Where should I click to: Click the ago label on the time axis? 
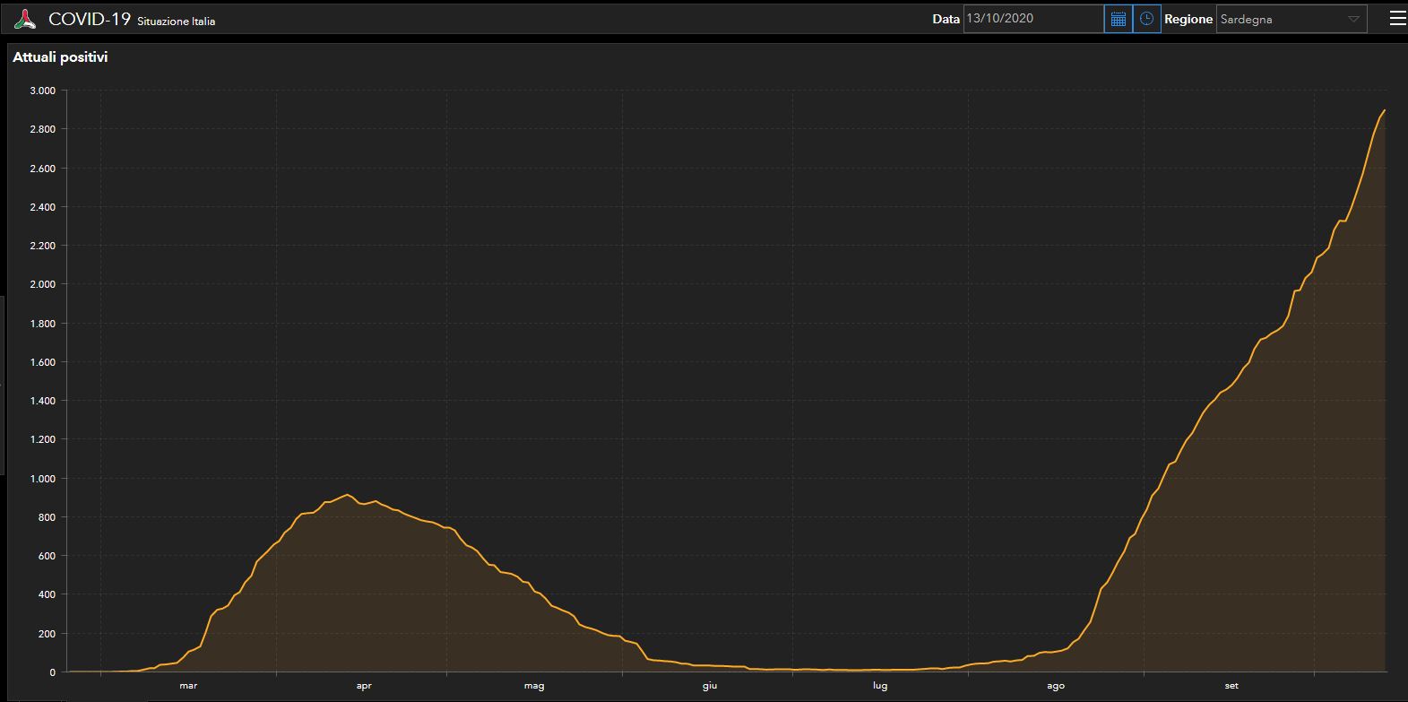(1056, 686)
